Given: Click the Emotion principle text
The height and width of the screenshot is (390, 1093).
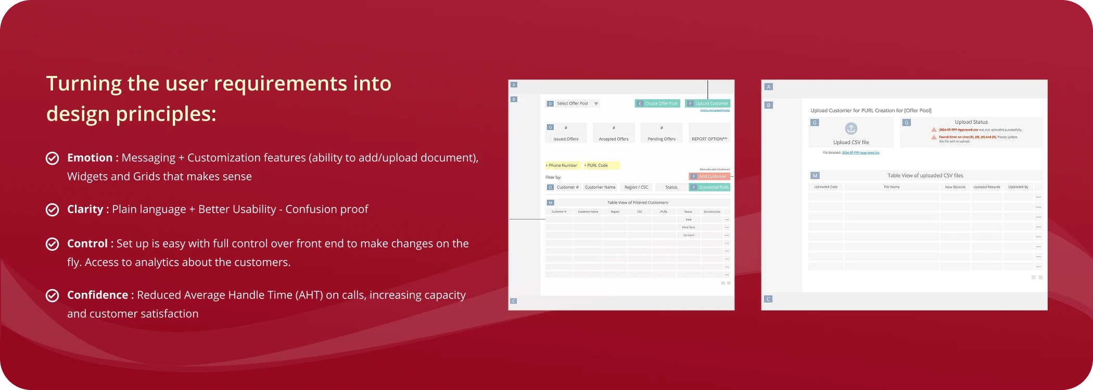Looking at the screenshot, I should pyautogui.click(x=273, y=167).
